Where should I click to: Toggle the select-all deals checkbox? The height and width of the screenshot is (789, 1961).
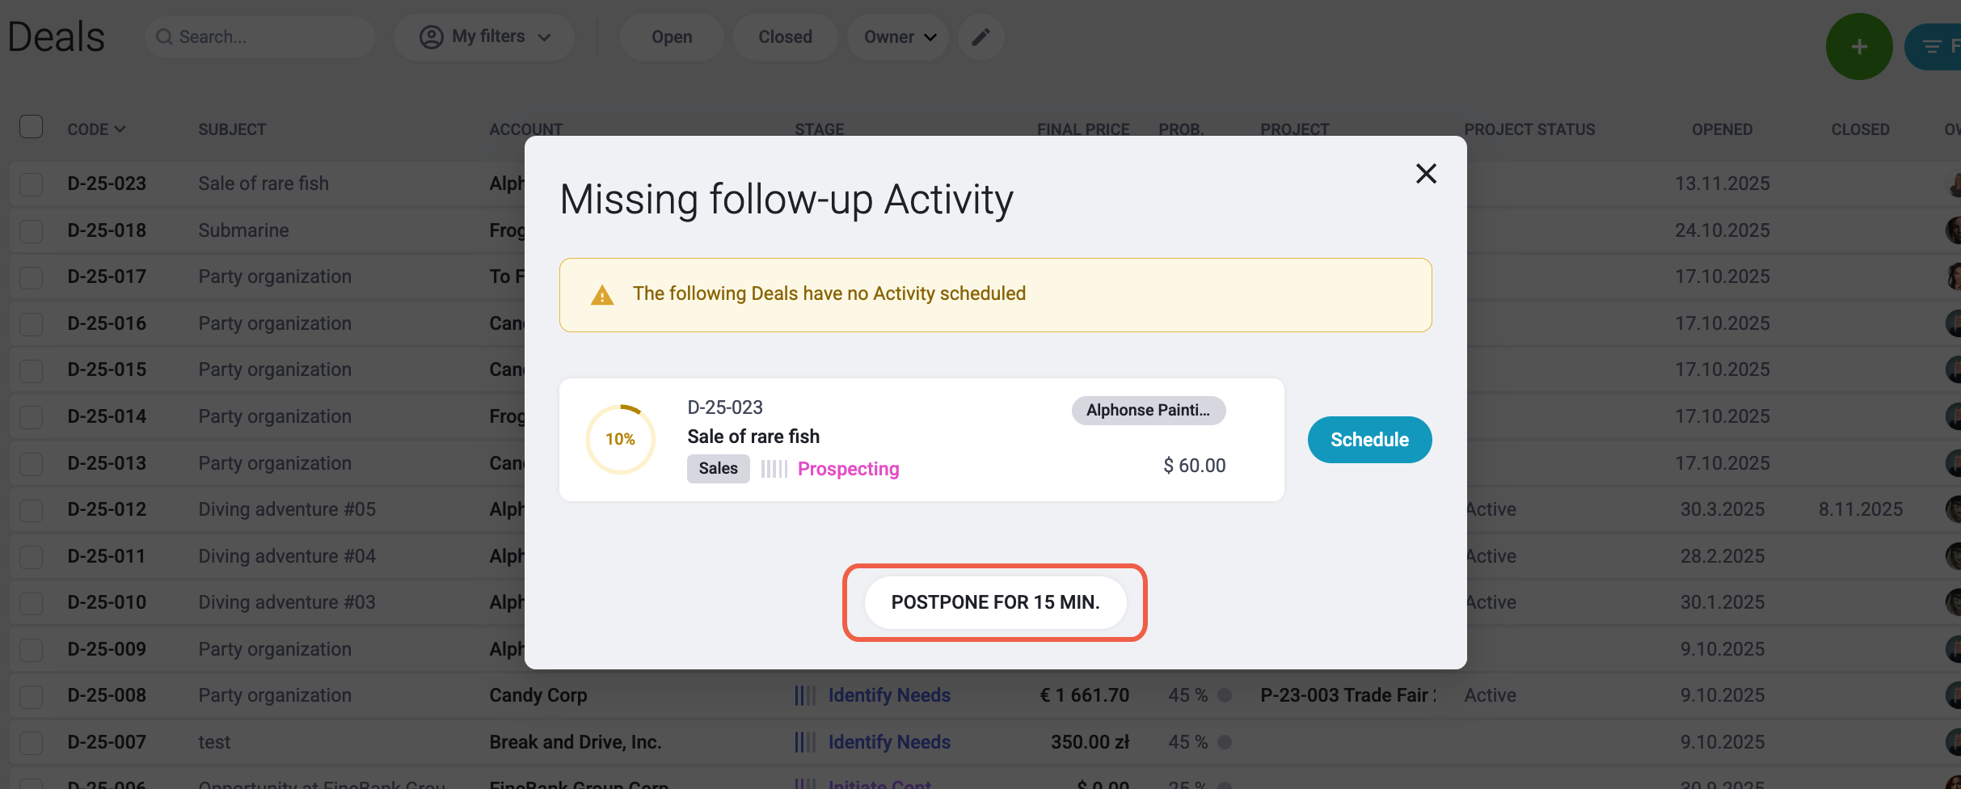31,127
